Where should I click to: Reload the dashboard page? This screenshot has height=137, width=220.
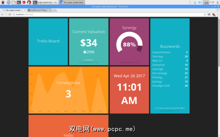coord(10,14)
